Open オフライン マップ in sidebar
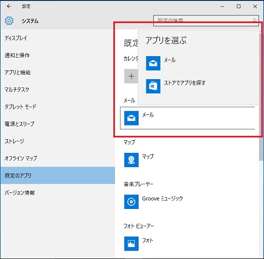 (x=58, y=158)
